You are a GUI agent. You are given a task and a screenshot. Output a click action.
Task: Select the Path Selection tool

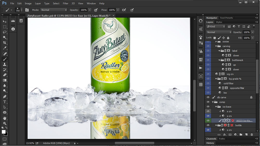pos(5,107)
